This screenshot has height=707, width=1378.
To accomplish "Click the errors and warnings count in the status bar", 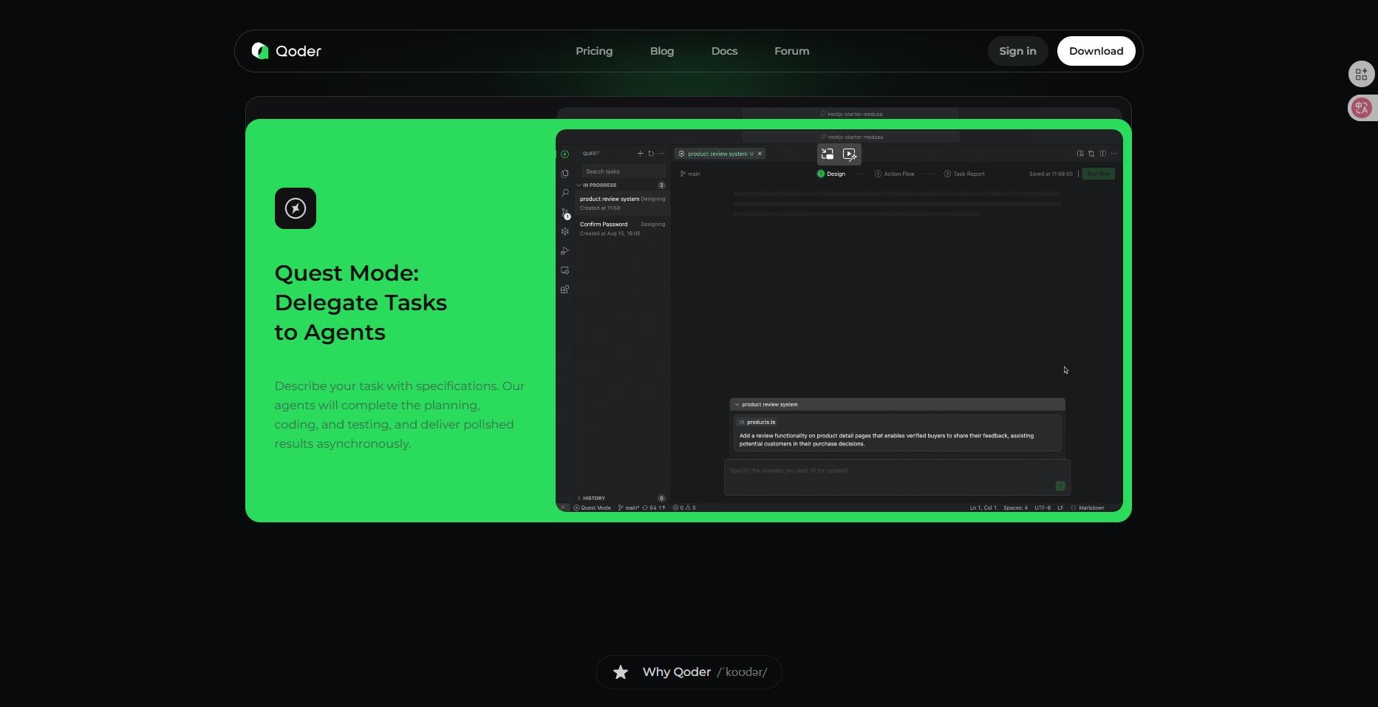I will click(684, 508).
